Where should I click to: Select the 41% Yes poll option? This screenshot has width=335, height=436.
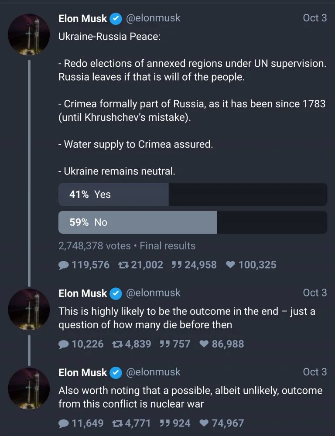click(192, 194)
